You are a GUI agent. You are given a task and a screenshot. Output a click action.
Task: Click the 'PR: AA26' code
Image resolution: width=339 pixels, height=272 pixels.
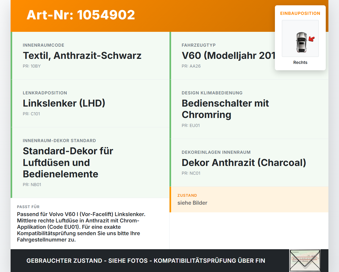[191, 66]
